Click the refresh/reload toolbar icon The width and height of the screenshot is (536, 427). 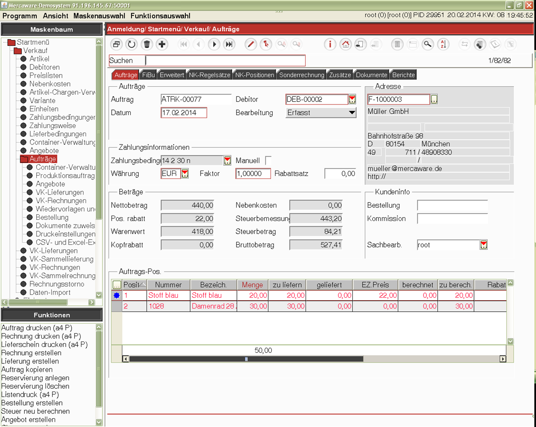click(x=131, y=44)
